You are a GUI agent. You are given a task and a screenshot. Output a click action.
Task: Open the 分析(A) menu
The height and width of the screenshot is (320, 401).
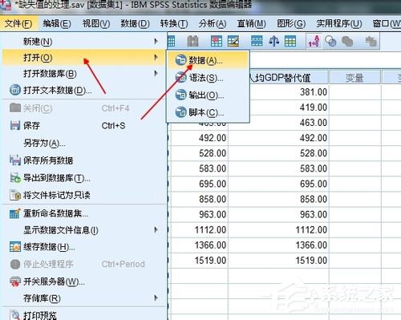tap(213, 24)
